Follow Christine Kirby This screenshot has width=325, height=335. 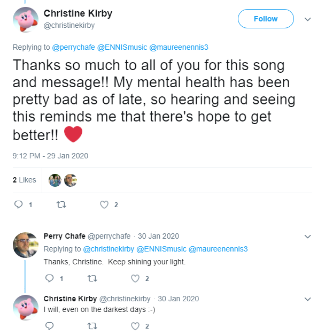[266, 19]
